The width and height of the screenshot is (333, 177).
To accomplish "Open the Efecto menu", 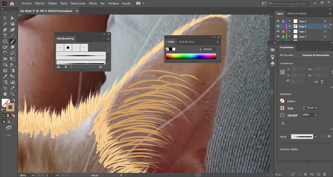I will (x=93, y=3).
